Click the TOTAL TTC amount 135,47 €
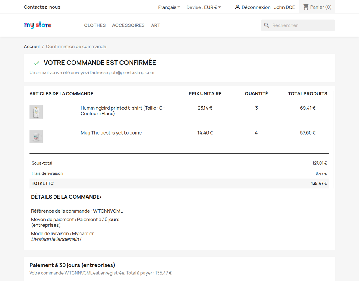The height and width of the screenshot is (281, 359). click(x=319, y=183)
